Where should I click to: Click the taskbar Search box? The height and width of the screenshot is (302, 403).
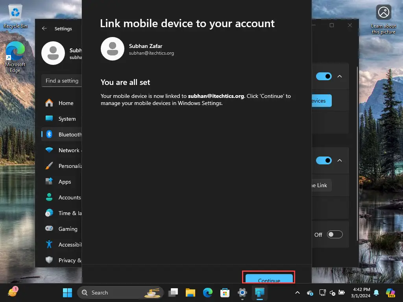click(120, 293)
